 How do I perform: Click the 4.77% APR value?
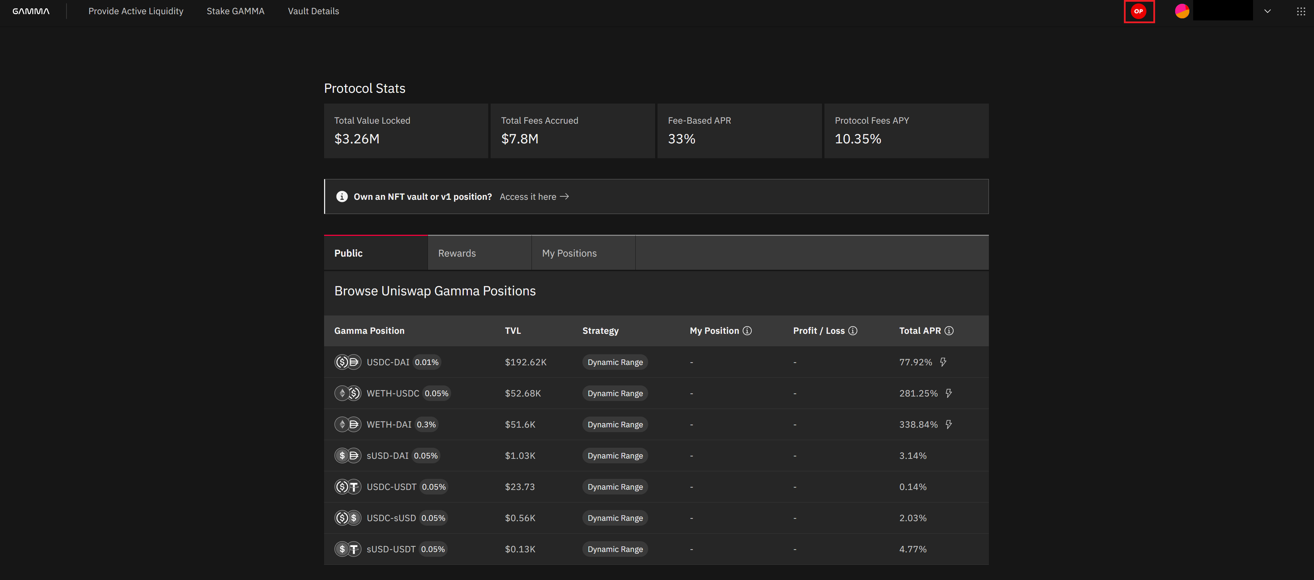pos(913,549)
